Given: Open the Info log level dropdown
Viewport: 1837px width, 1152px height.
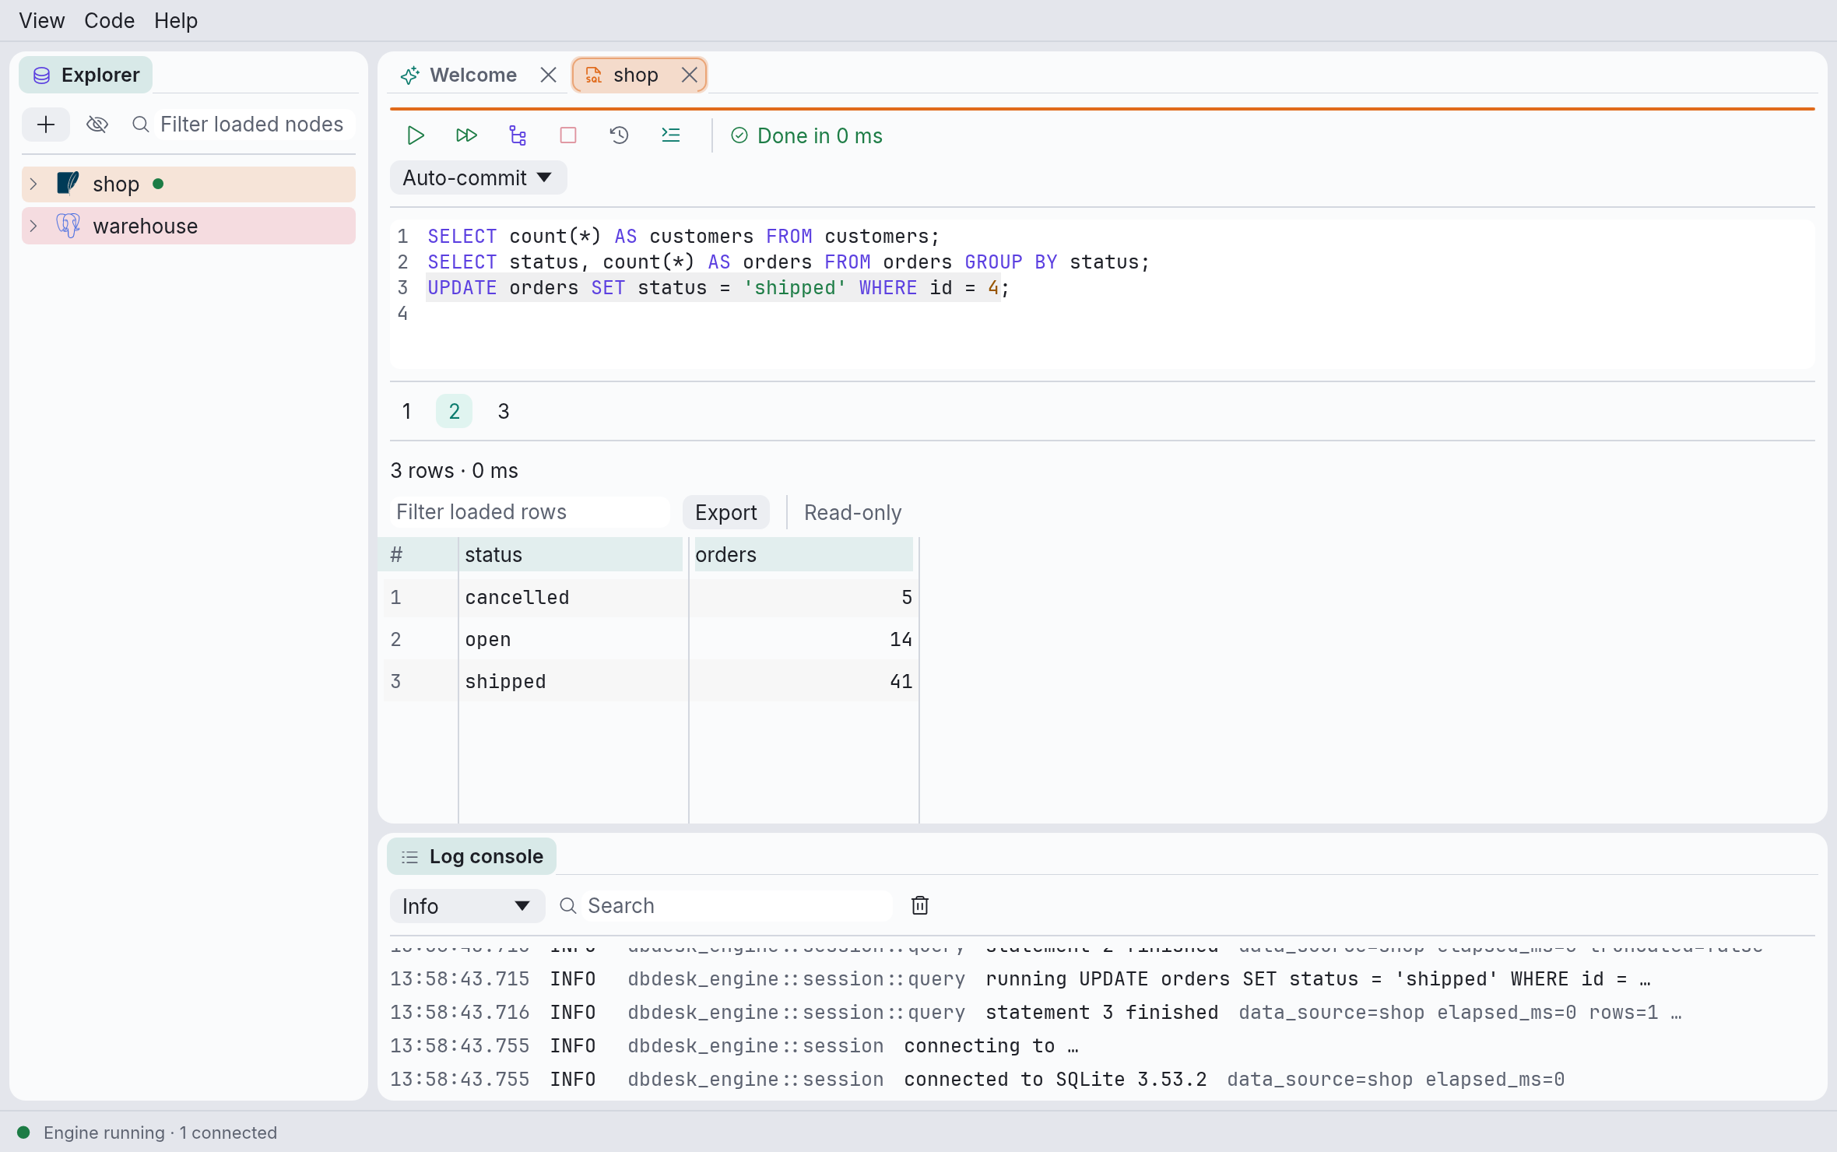Looking at the screenshot, I should 467,906.
